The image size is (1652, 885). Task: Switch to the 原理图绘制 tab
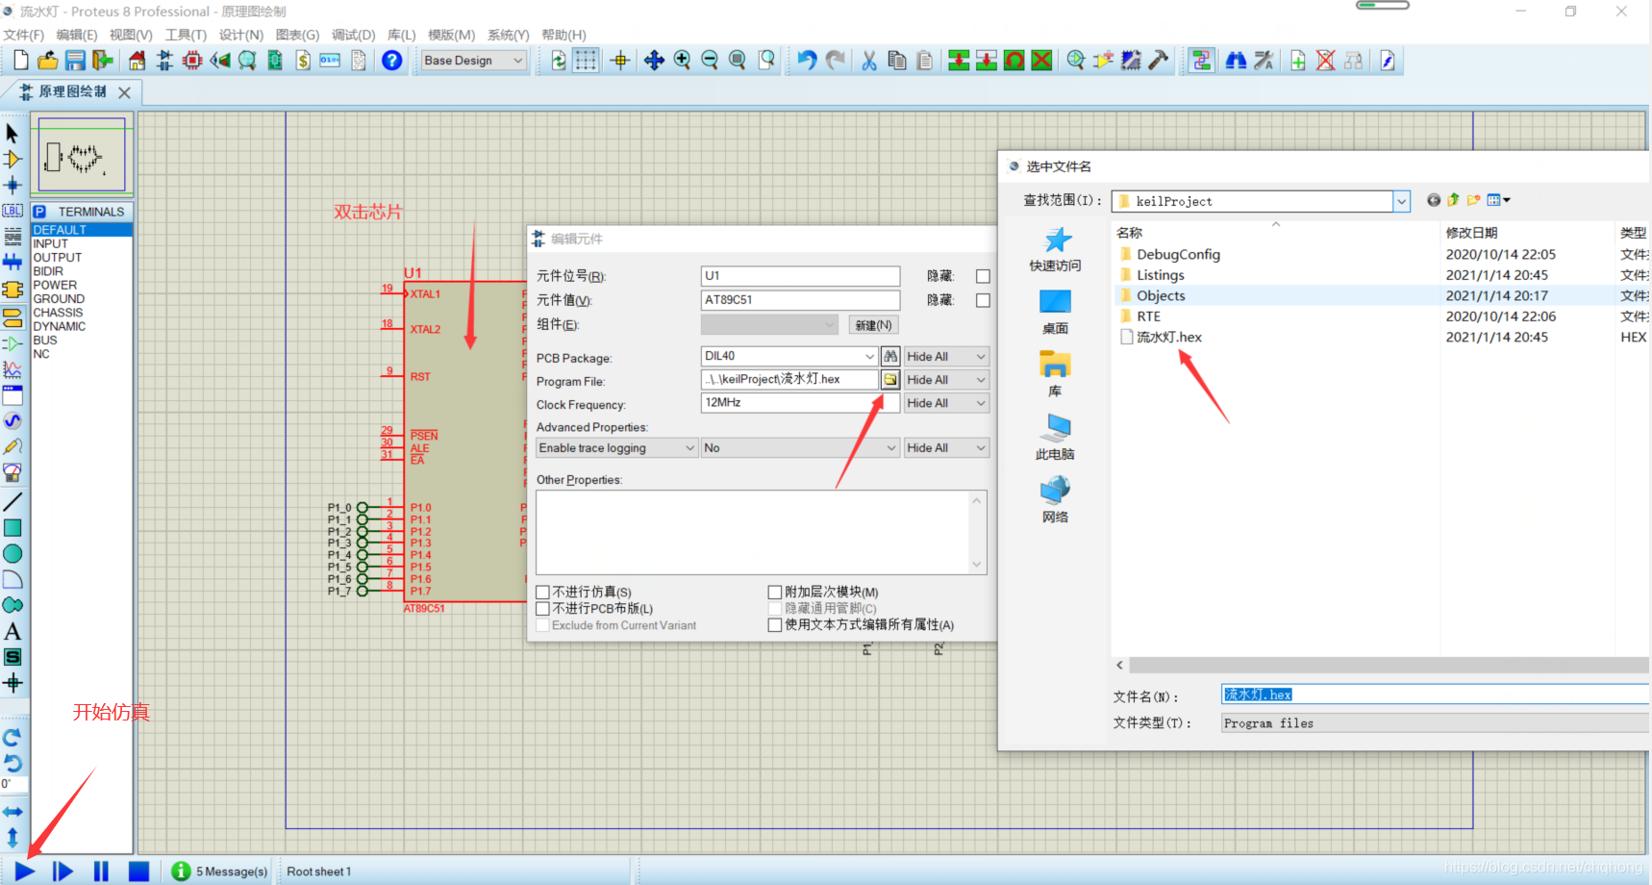click(73, 92)
